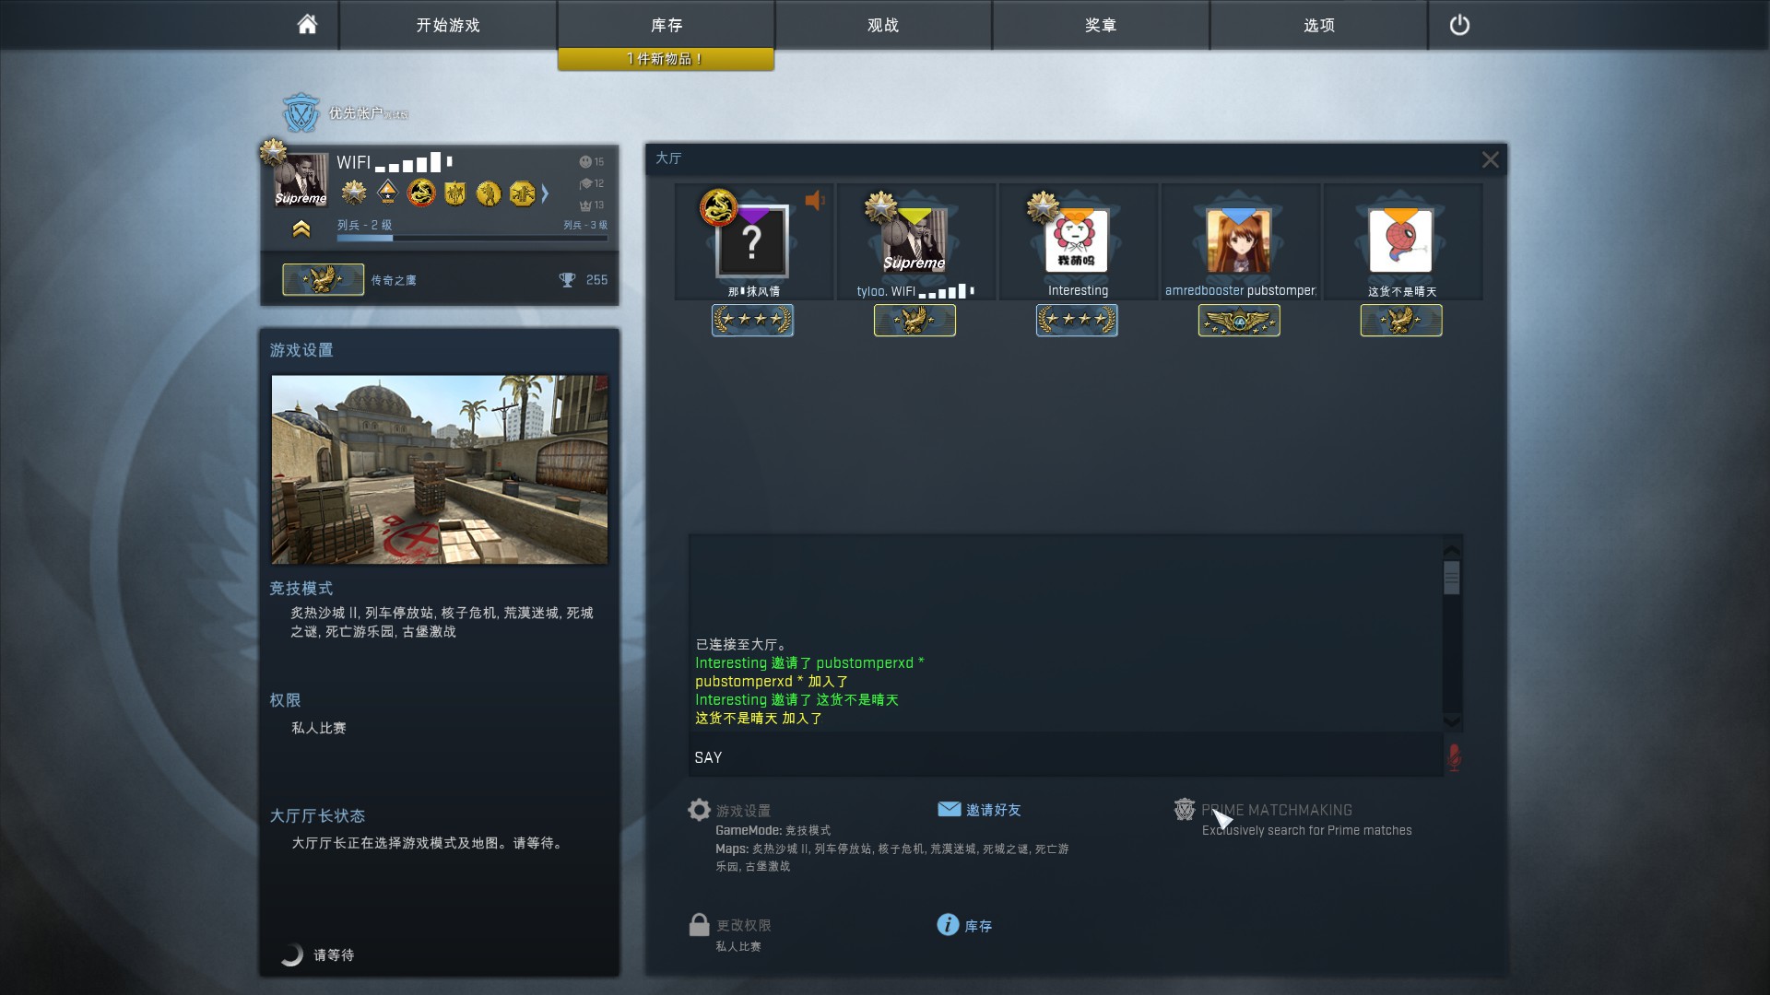
Task: Click the SAY chat input field
Action: coord(1066,757)
